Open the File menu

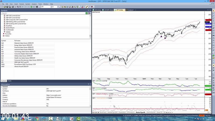(x=3, y=4)
